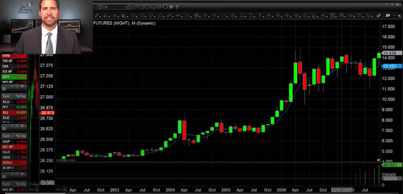This screenshot has width=403, height=194.
Task: Open dropdown arrow beside pencil line tool
Action: click(x=101, y=16)
